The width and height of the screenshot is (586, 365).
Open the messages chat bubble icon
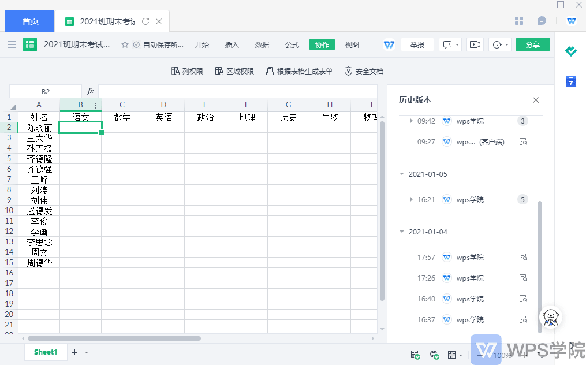pyautogui.click(x=542, y=21)
